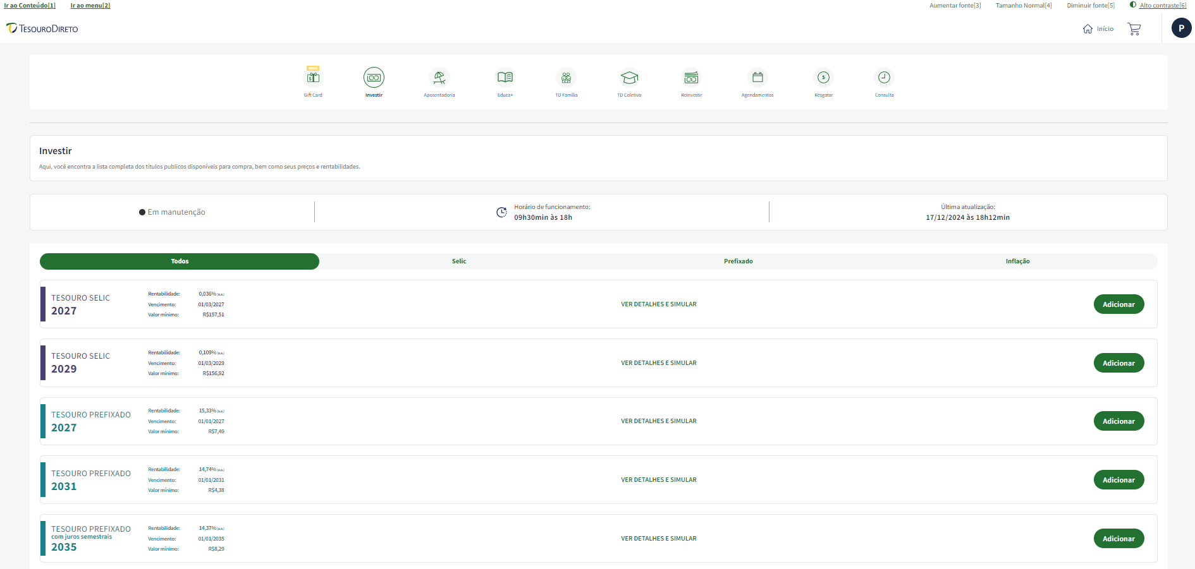Add Tesouro Prefixado 2031 to cart

pos(1118,480)
